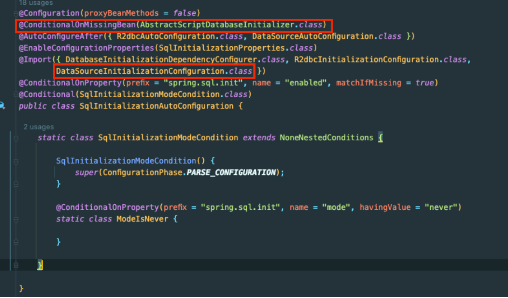Click the false value after proxyBeanMethods

pos(185,13)
